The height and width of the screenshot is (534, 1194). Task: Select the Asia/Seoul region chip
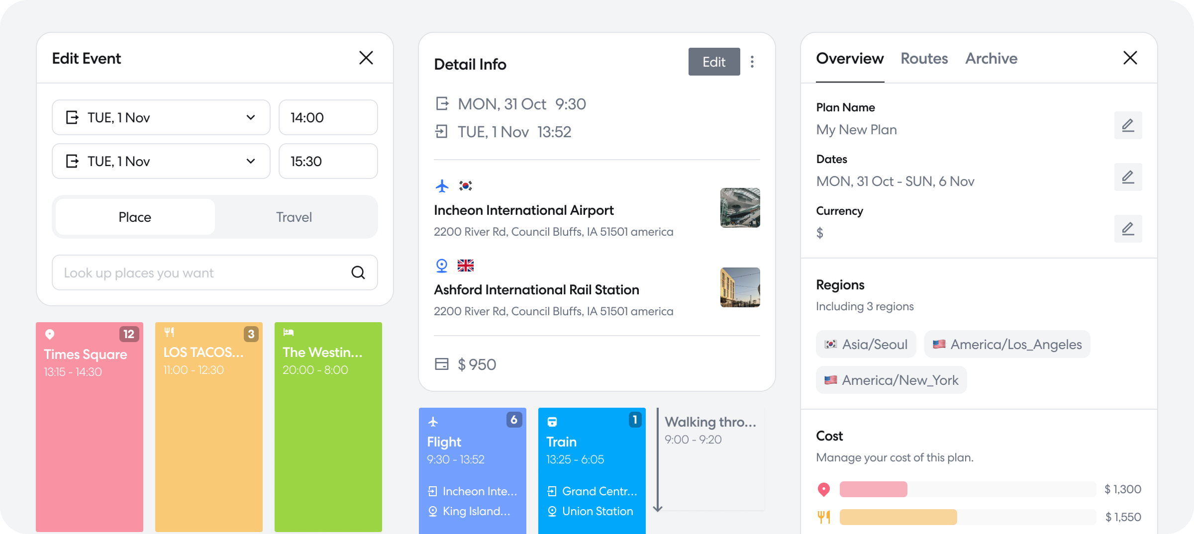[866, 344]
